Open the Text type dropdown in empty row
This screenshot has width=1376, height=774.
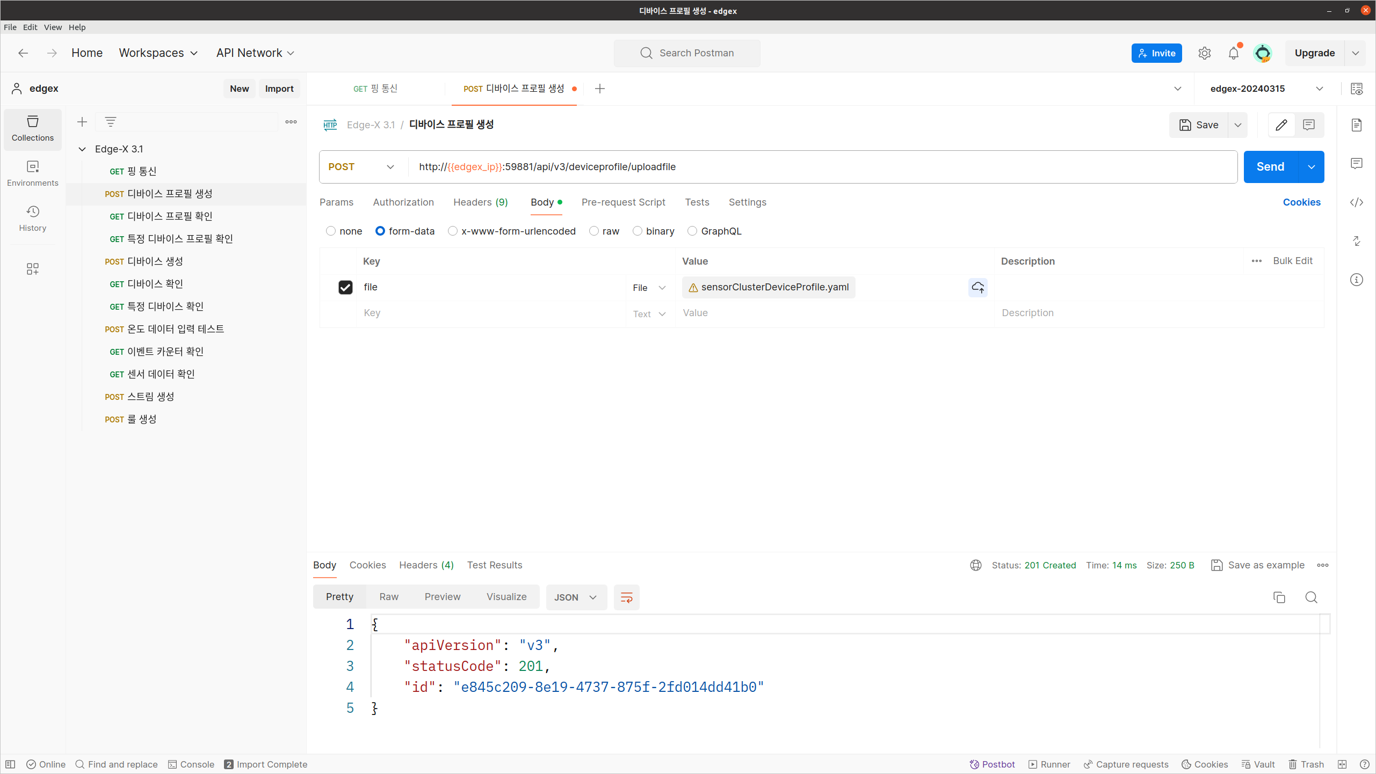[x=649, y=314]
